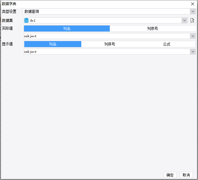This screenshot has width=198, height=180.
Task: Switch 显示值 to 列序号
Action: point(109,44)
